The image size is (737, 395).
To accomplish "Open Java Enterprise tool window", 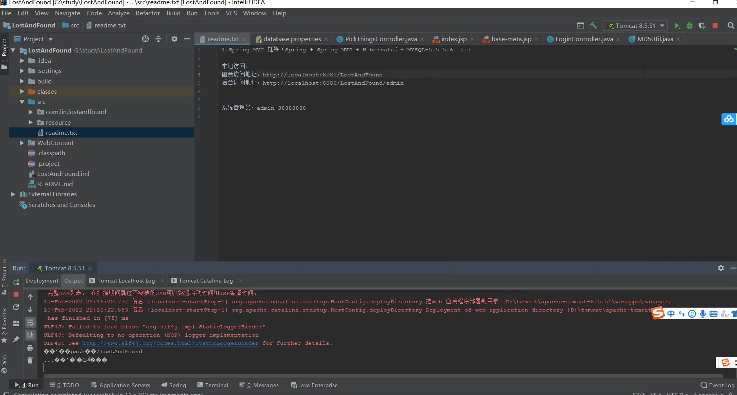I will click(x=314, y=385).
